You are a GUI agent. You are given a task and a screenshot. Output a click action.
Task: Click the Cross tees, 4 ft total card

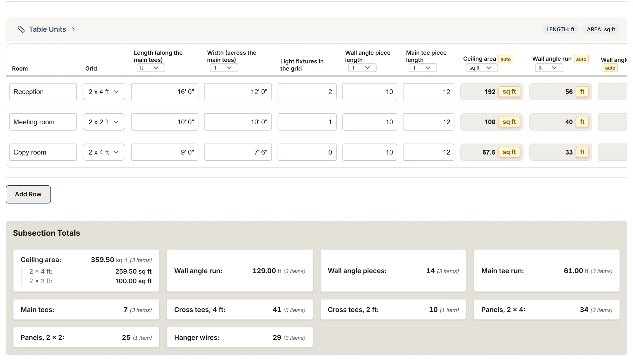(x=240, y=310)
